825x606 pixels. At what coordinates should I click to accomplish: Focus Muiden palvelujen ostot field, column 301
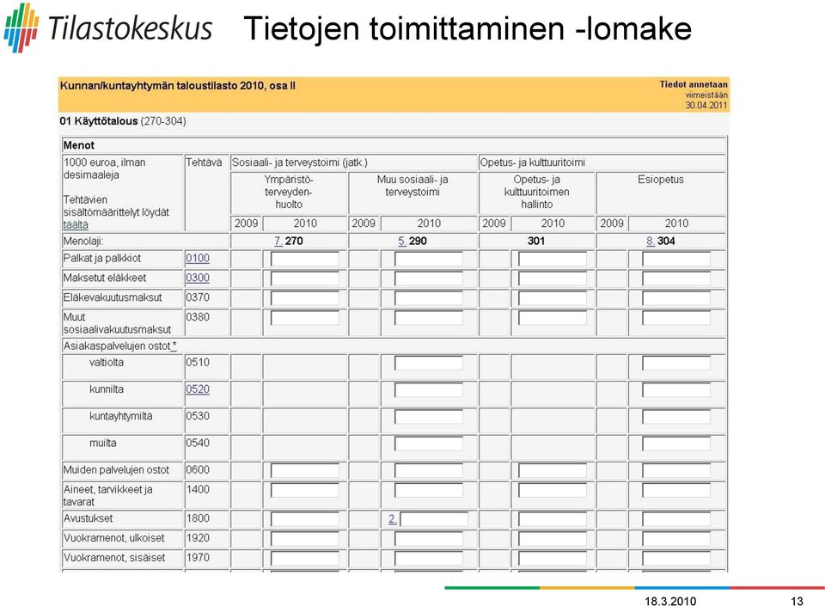[553, 470]
